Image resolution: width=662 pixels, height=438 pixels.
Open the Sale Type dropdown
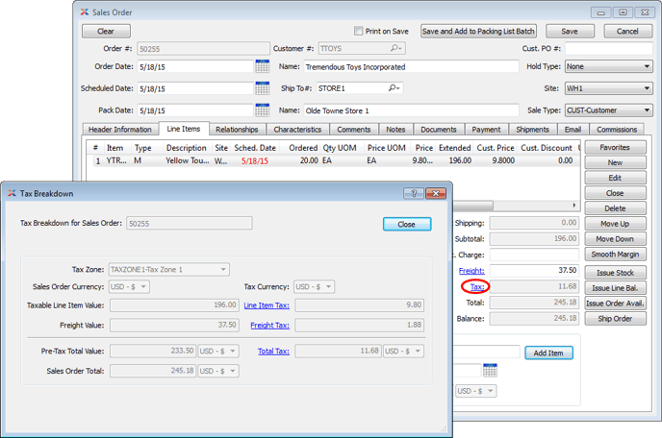[607, 110]
